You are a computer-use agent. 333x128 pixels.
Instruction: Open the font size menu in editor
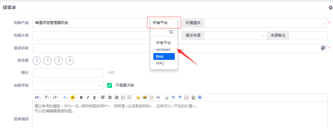[55, 97]
